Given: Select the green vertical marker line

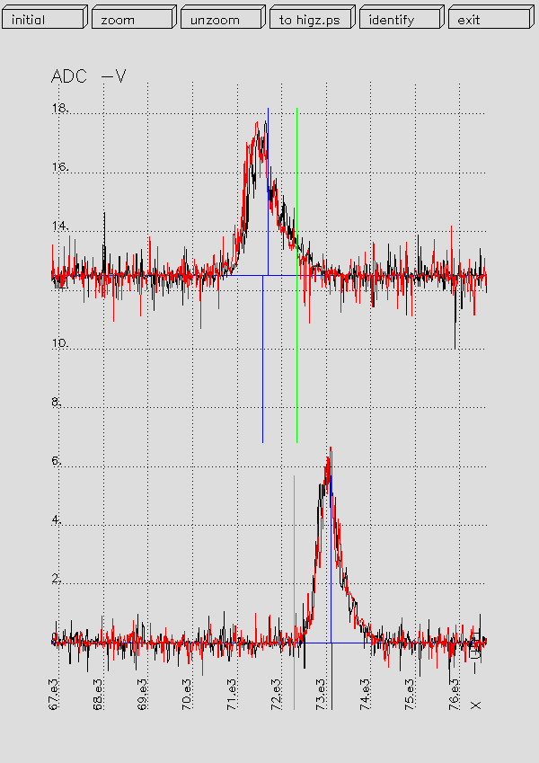Looking at the screenshot, I should point(297,359).
